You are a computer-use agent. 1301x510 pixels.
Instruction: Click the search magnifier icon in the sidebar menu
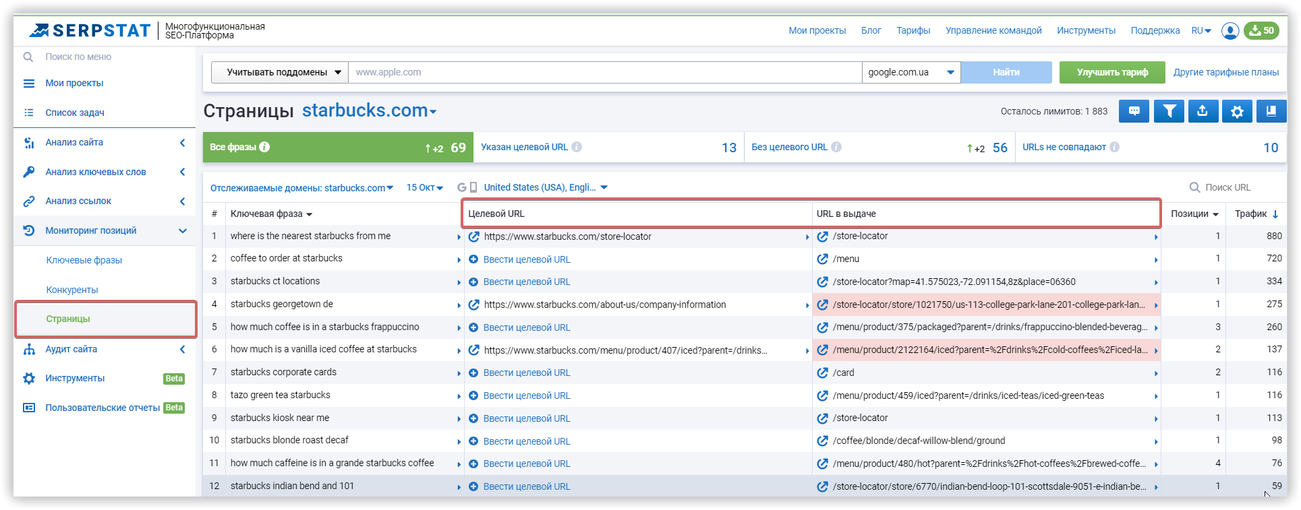(28, 57)
